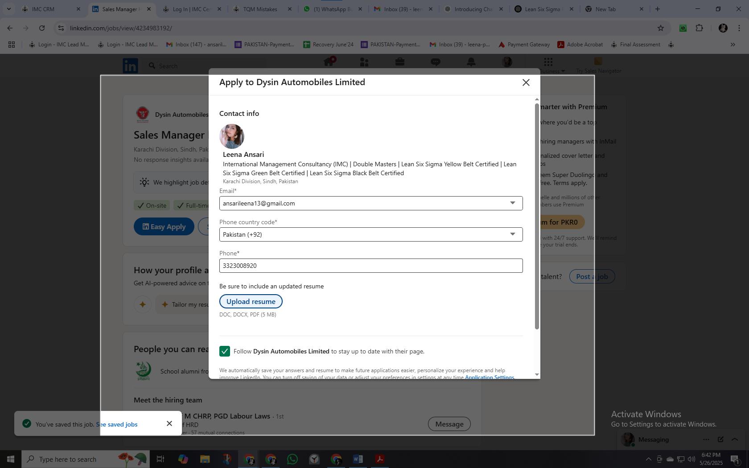
Task: Show more bookmarks chevron
Action: click(x=733, y=45)
